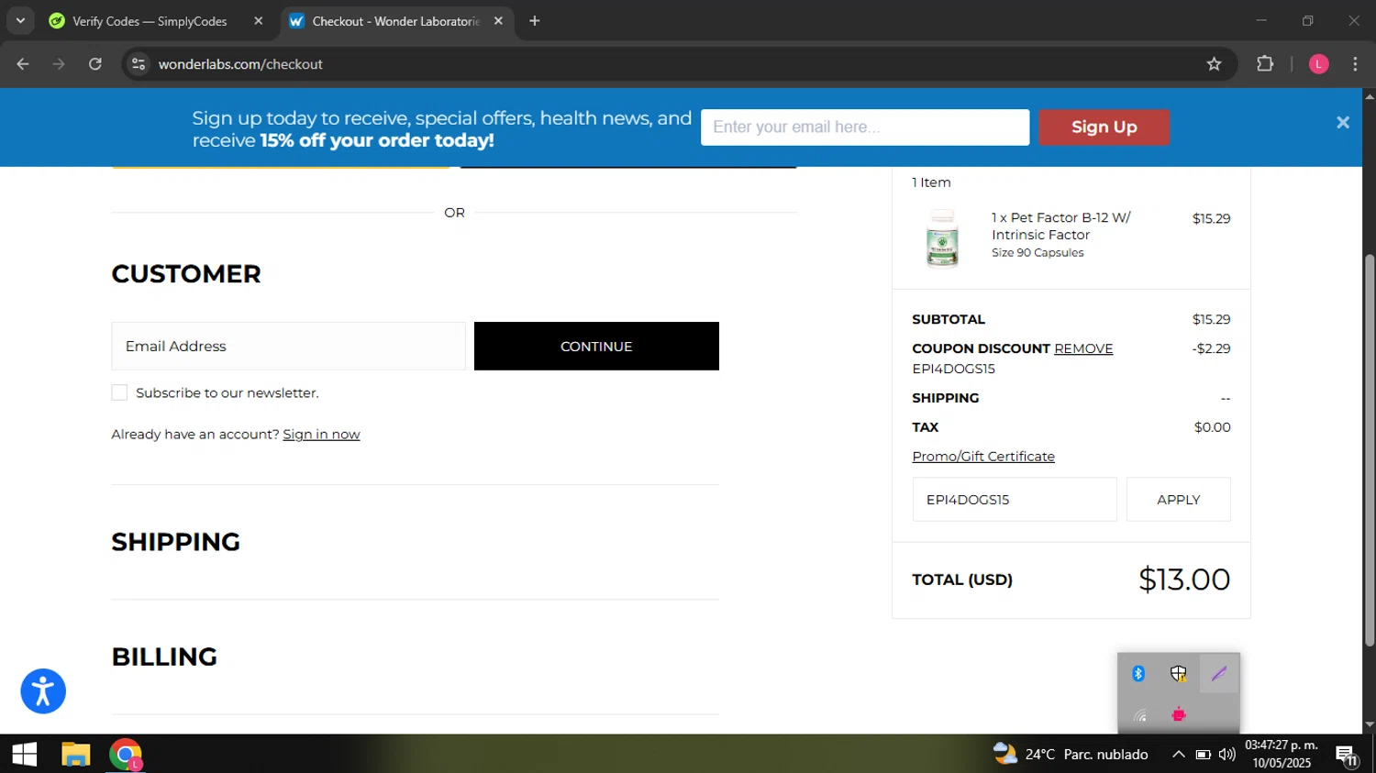Click the BILLING section heading

(x=164, y=657)
